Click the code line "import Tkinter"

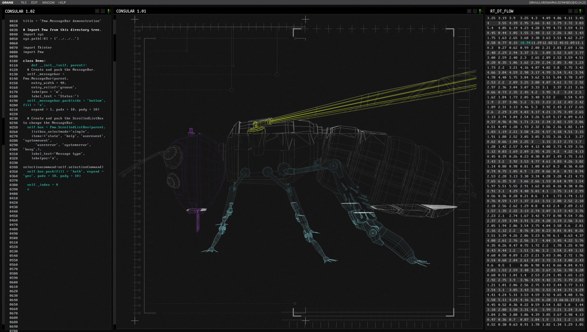37,48
